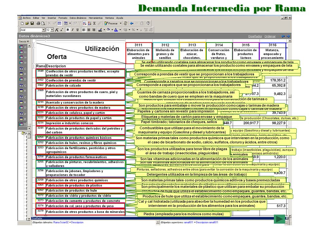309x232 pixels.
Task: Click the increase decimals icon
Action: tap(146, 30)
